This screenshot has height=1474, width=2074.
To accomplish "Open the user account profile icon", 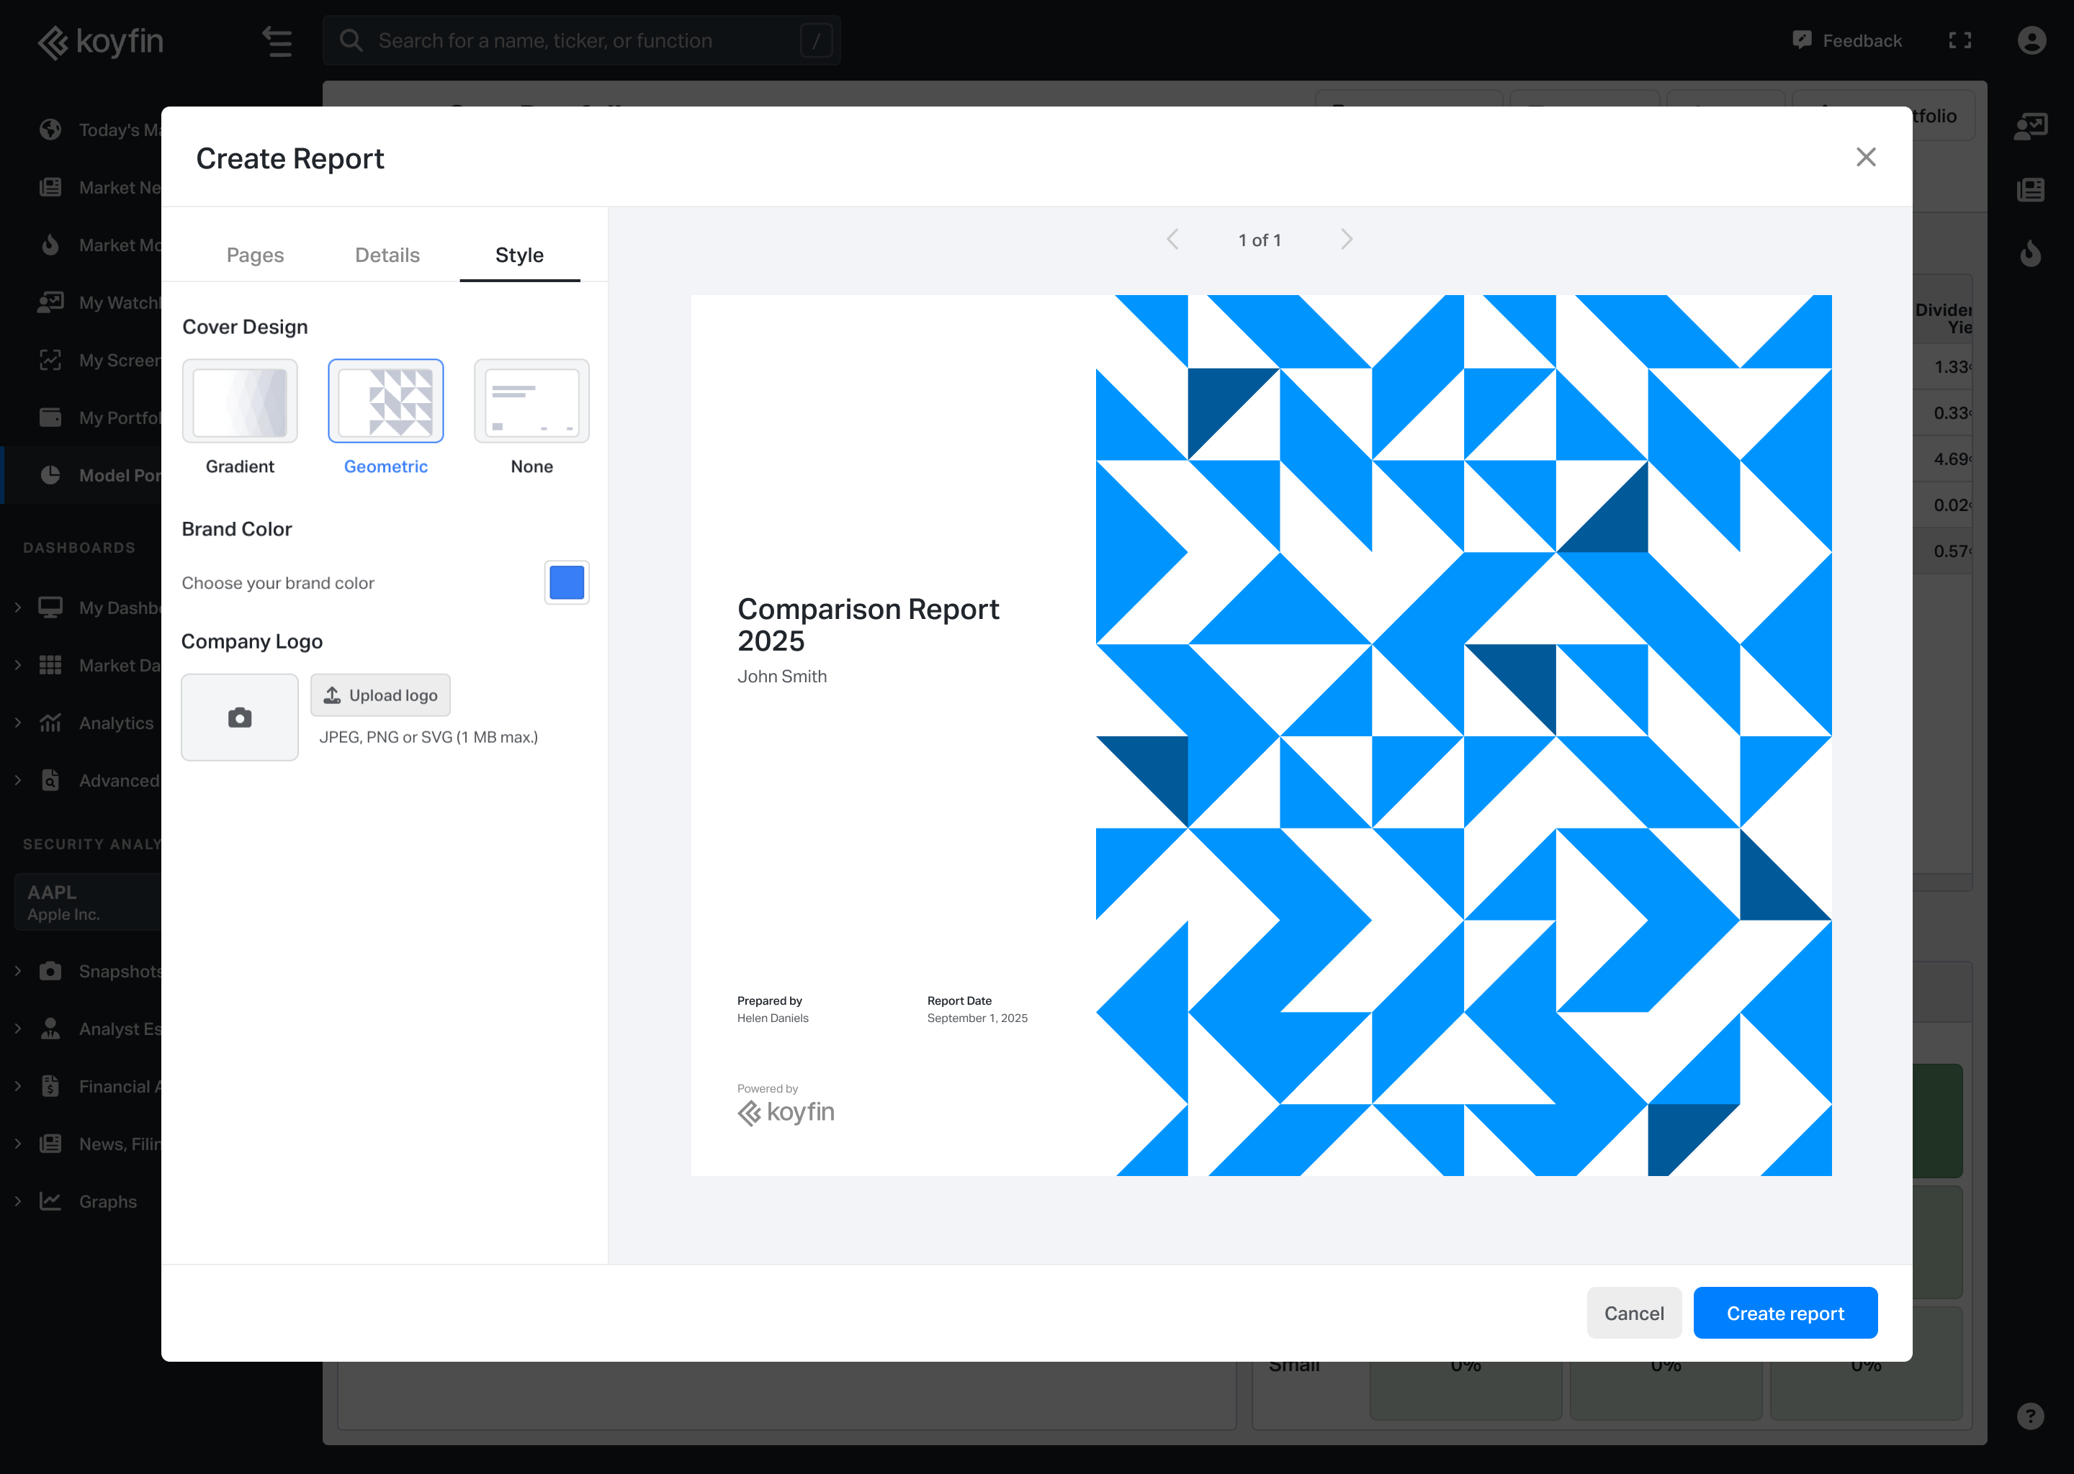I will tap(2032, 41).
